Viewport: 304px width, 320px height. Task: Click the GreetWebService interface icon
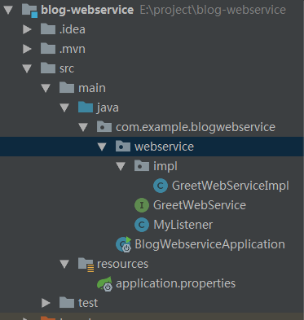click(142, 205)
